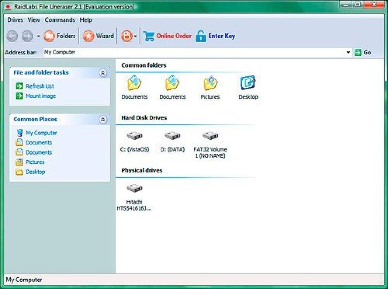Select the FAT32 Volume 1 (NO NAME)
388x289 pixels.
point(210,136)
